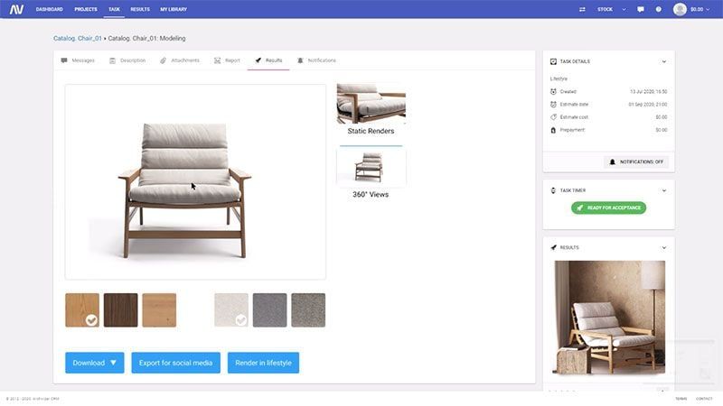Click the lifestyle render image in Results panel
Viewport: 723px width, 406px height.
point(608,317)
